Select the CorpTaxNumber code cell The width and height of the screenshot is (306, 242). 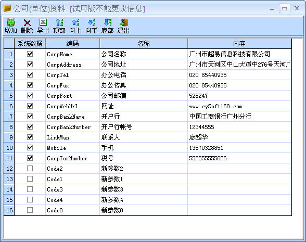[73, 158]
